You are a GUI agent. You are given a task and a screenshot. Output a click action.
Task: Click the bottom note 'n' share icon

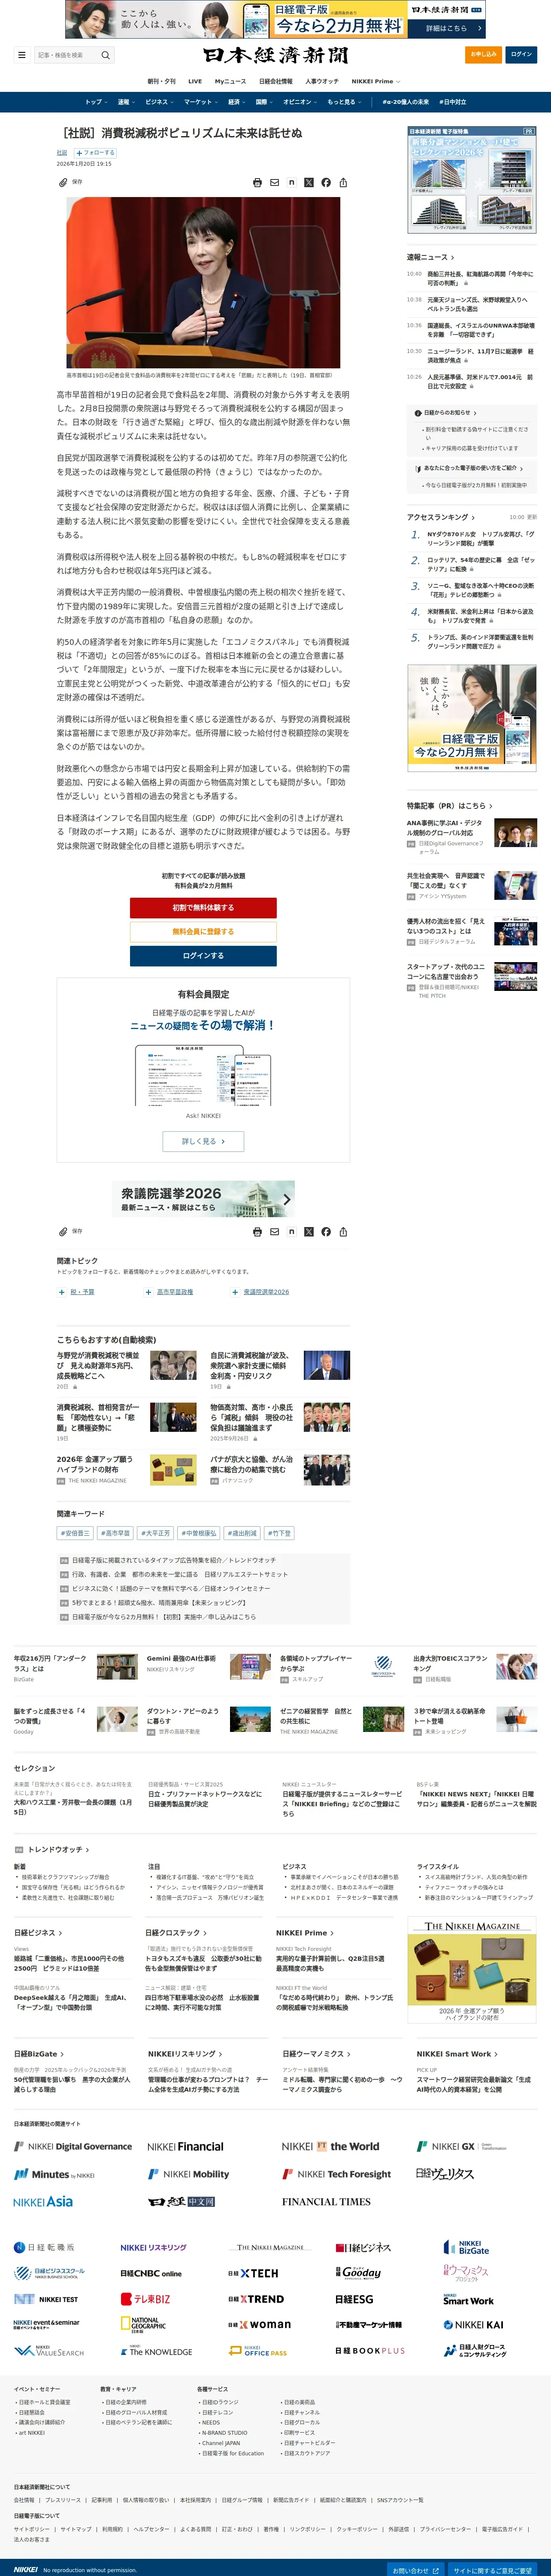(291, 1232)
